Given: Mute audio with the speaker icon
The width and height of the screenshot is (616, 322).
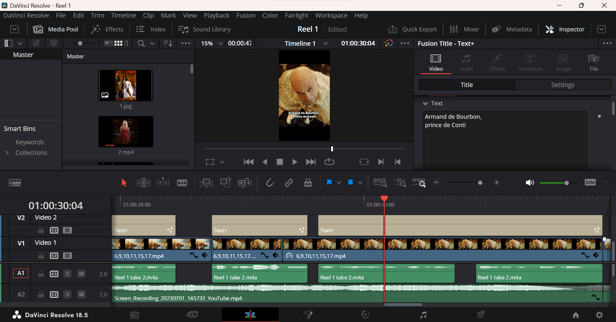Looking at the screenshot, I should pos(530,183).
